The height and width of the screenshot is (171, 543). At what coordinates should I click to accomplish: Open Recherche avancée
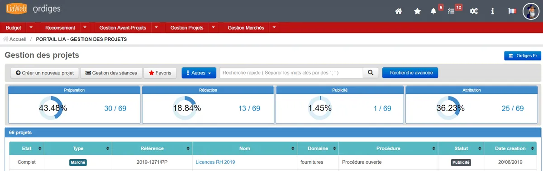coord(410,73)
